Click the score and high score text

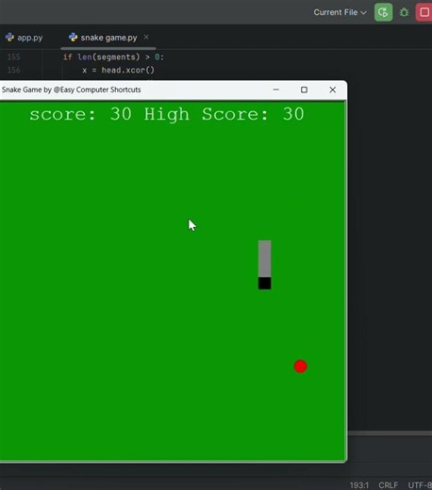coord(167,114)
